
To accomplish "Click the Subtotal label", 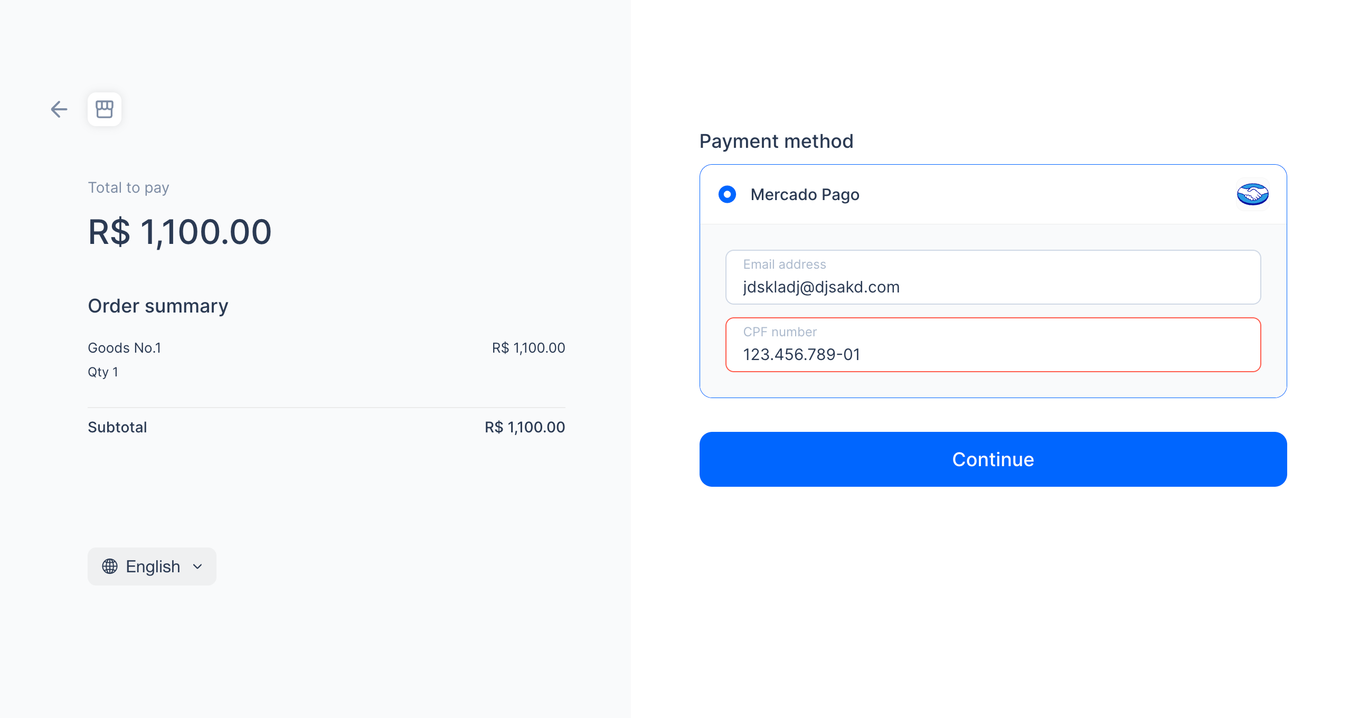I will (x=117, y=427).
